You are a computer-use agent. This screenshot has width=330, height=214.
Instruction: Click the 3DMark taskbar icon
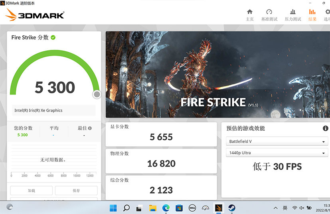tap(218, 208)
